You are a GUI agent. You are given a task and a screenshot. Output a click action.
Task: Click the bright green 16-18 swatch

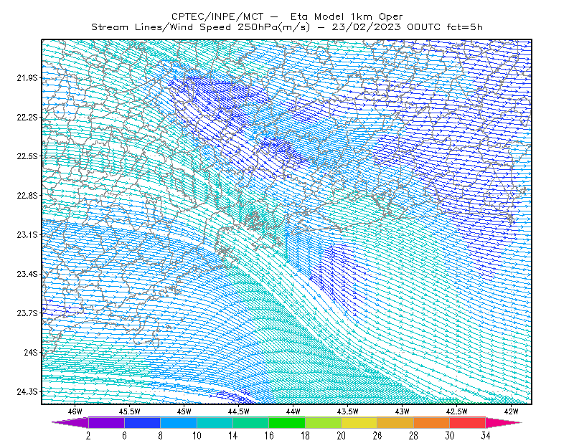pyautogui.click(x=287, y=422)
